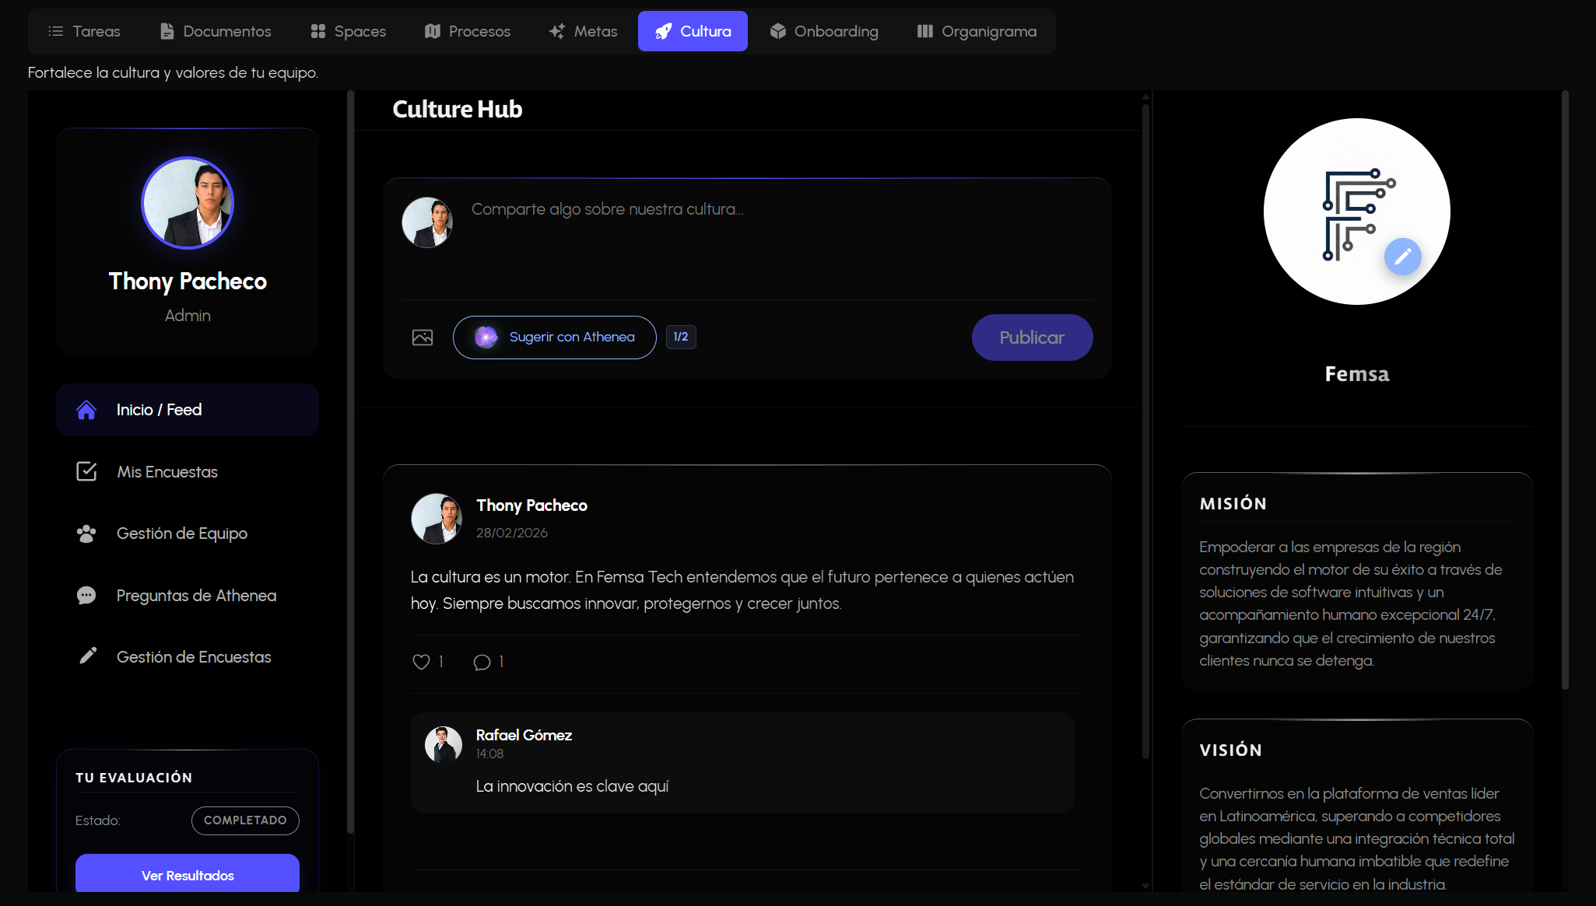
Task: Open Gestión de Equipo from sidebar
Action: pyautogui.click(x=181, y=533)
